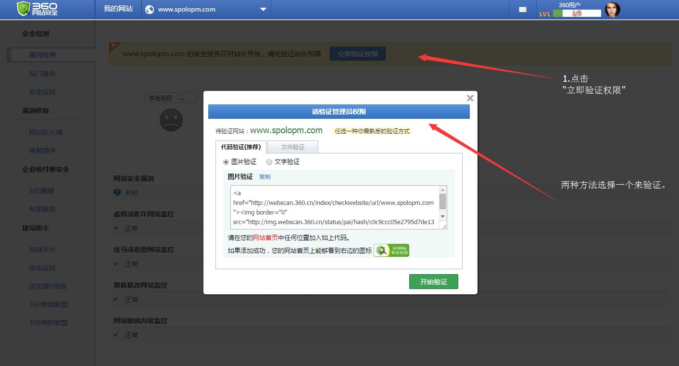
Task: Click the green www.spolopm.com text in dialog
Action: [286, 130]
